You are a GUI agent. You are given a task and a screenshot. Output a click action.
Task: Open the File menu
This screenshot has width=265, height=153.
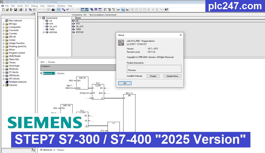click(7, 6)
